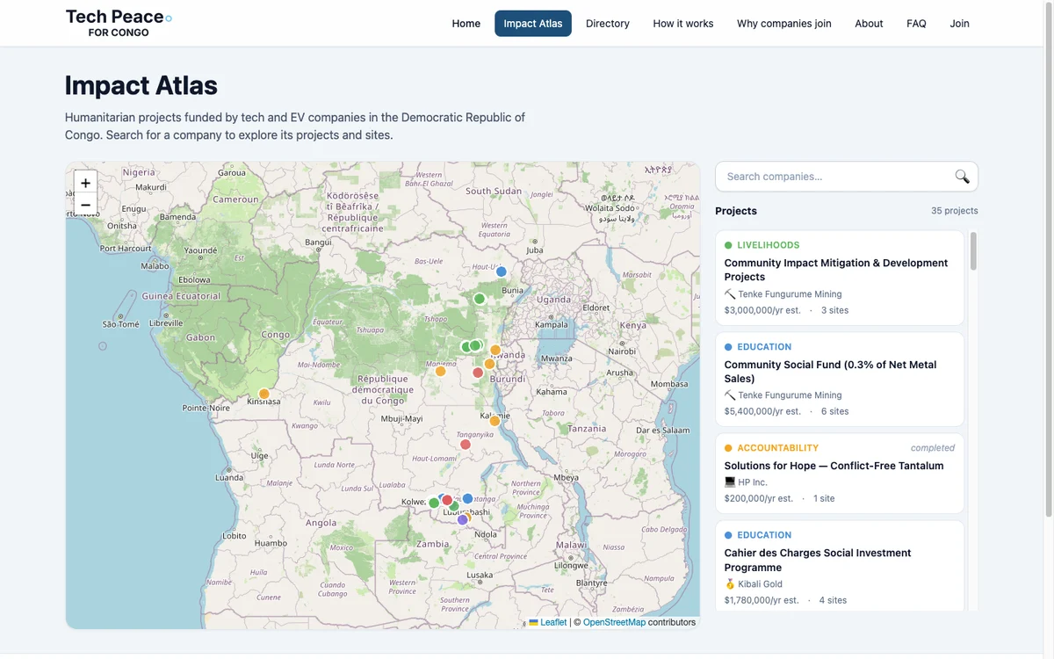Select the blue marker northeast of Lubumbashi
Image resolution: width=1054 pixels, height=659 pixels.
[468, 498]
